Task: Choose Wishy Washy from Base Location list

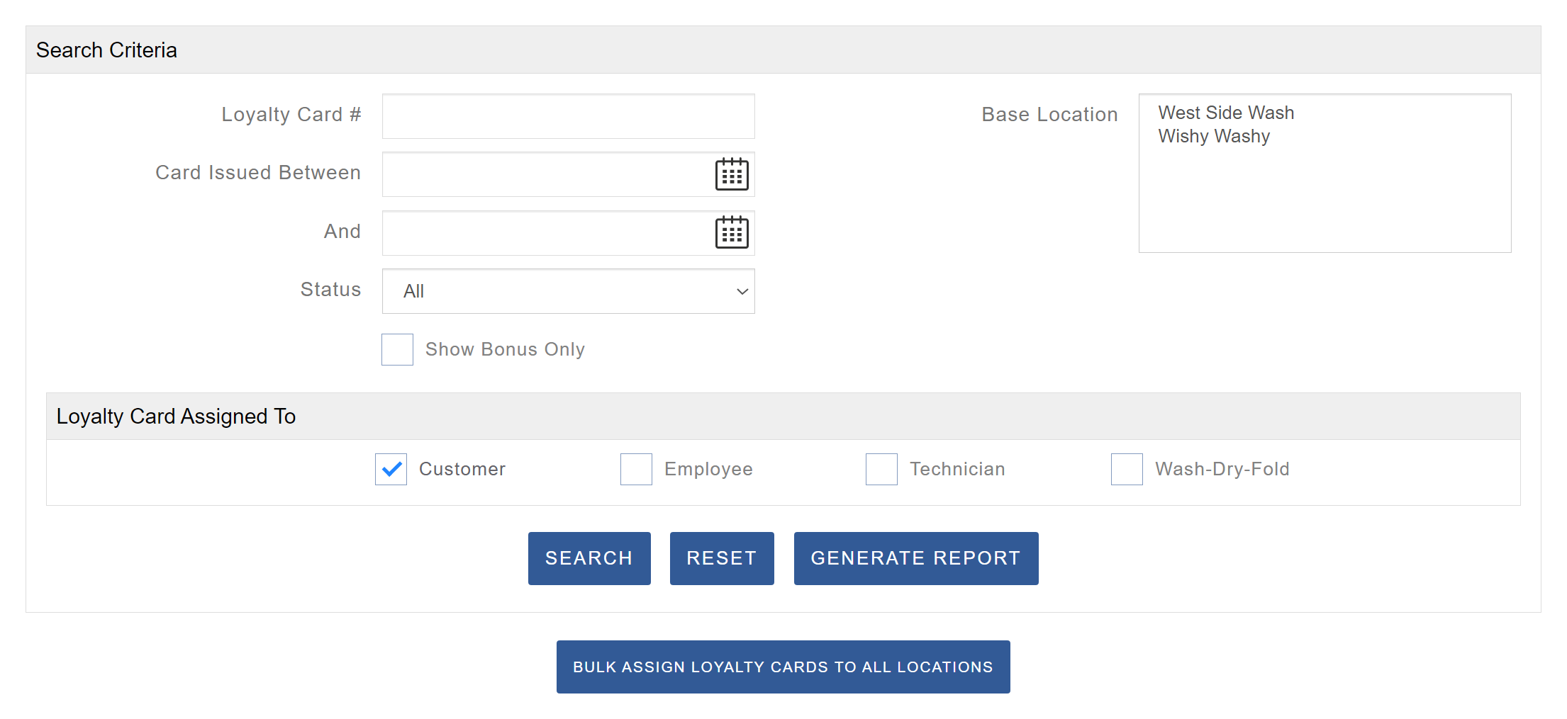Action: (1214, 136)
